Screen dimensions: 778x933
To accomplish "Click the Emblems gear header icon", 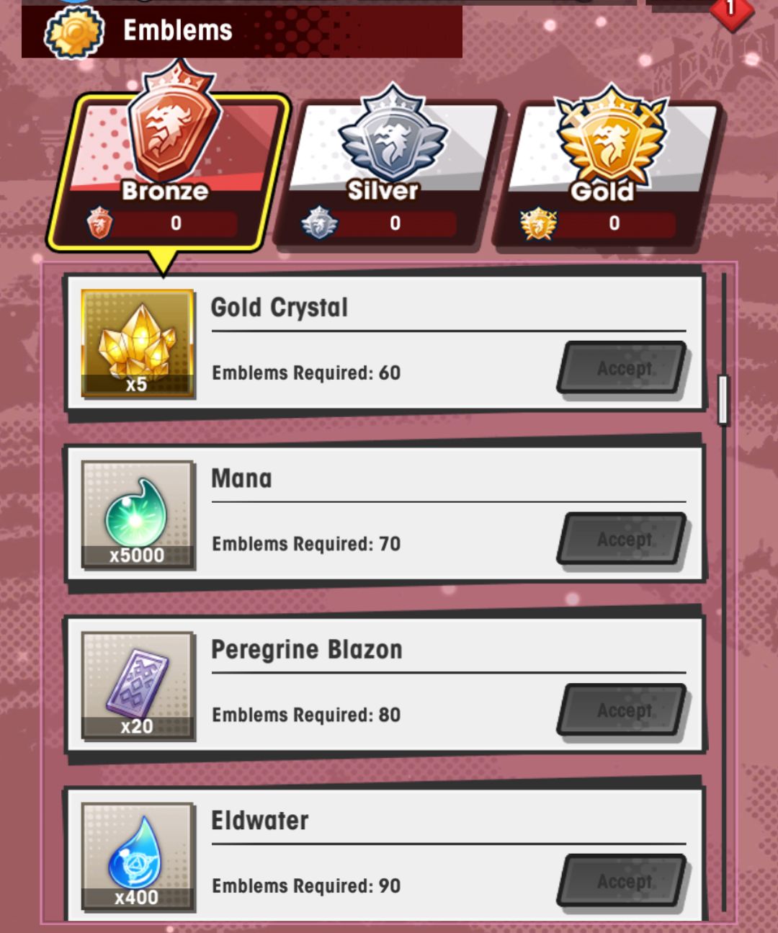I will [x=74, y=32].
